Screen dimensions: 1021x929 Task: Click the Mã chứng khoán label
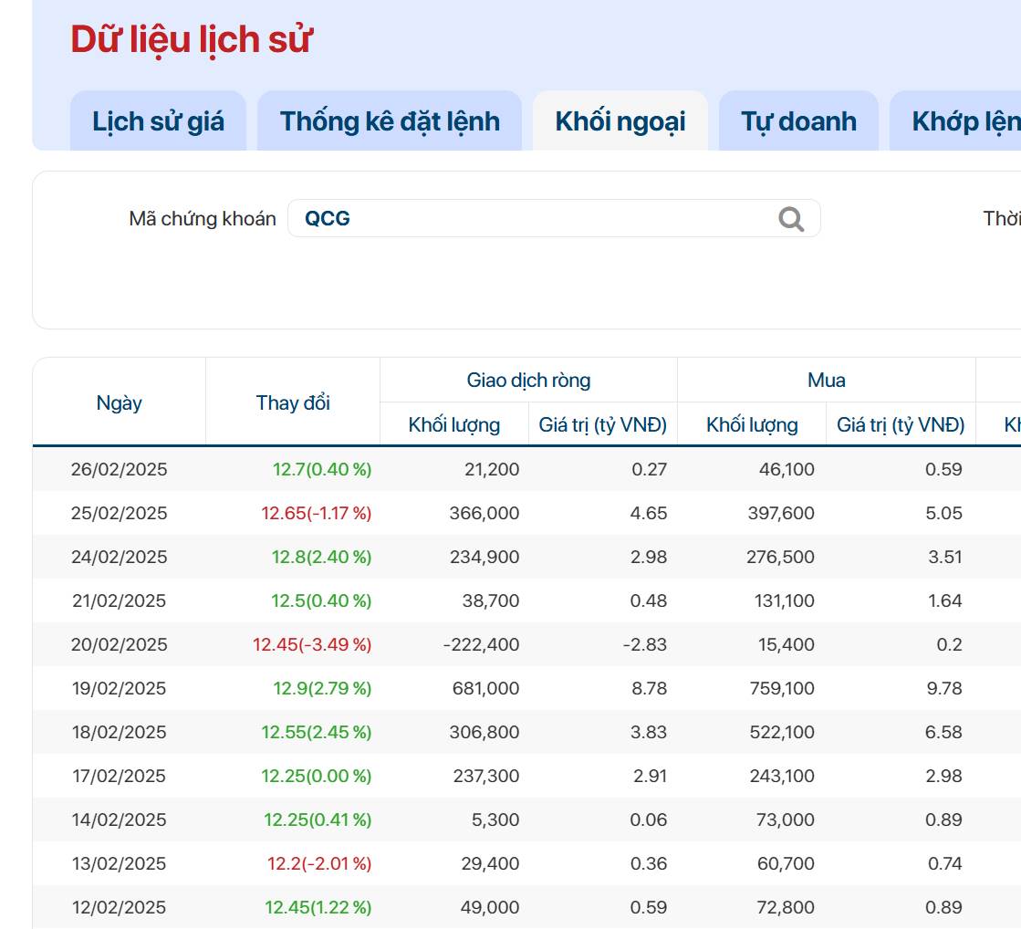[x=203, y=219]
